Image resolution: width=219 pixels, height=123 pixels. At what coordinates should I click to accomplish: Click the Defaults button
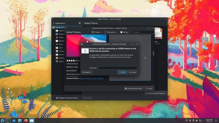[x=88, y=98]
